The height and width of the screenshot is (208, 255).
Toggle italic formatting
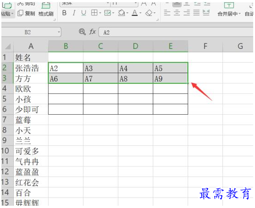pos(74,13)
